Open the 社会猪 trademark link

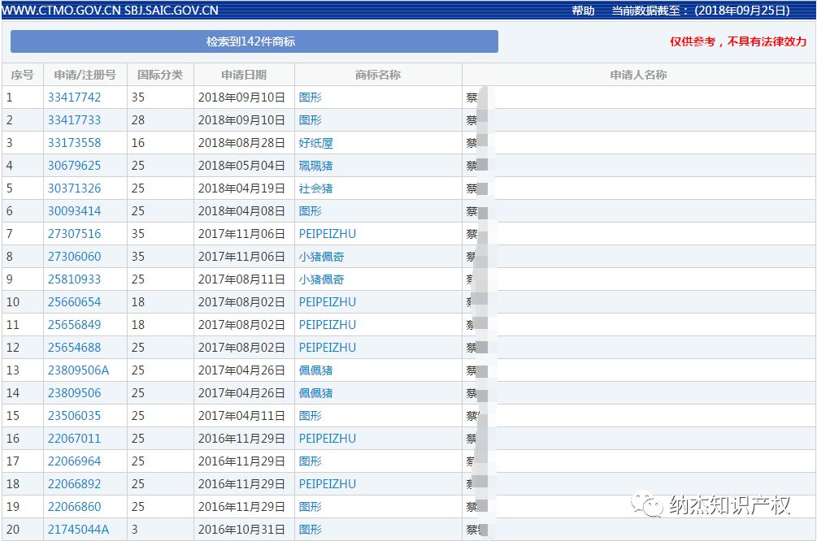315,188
